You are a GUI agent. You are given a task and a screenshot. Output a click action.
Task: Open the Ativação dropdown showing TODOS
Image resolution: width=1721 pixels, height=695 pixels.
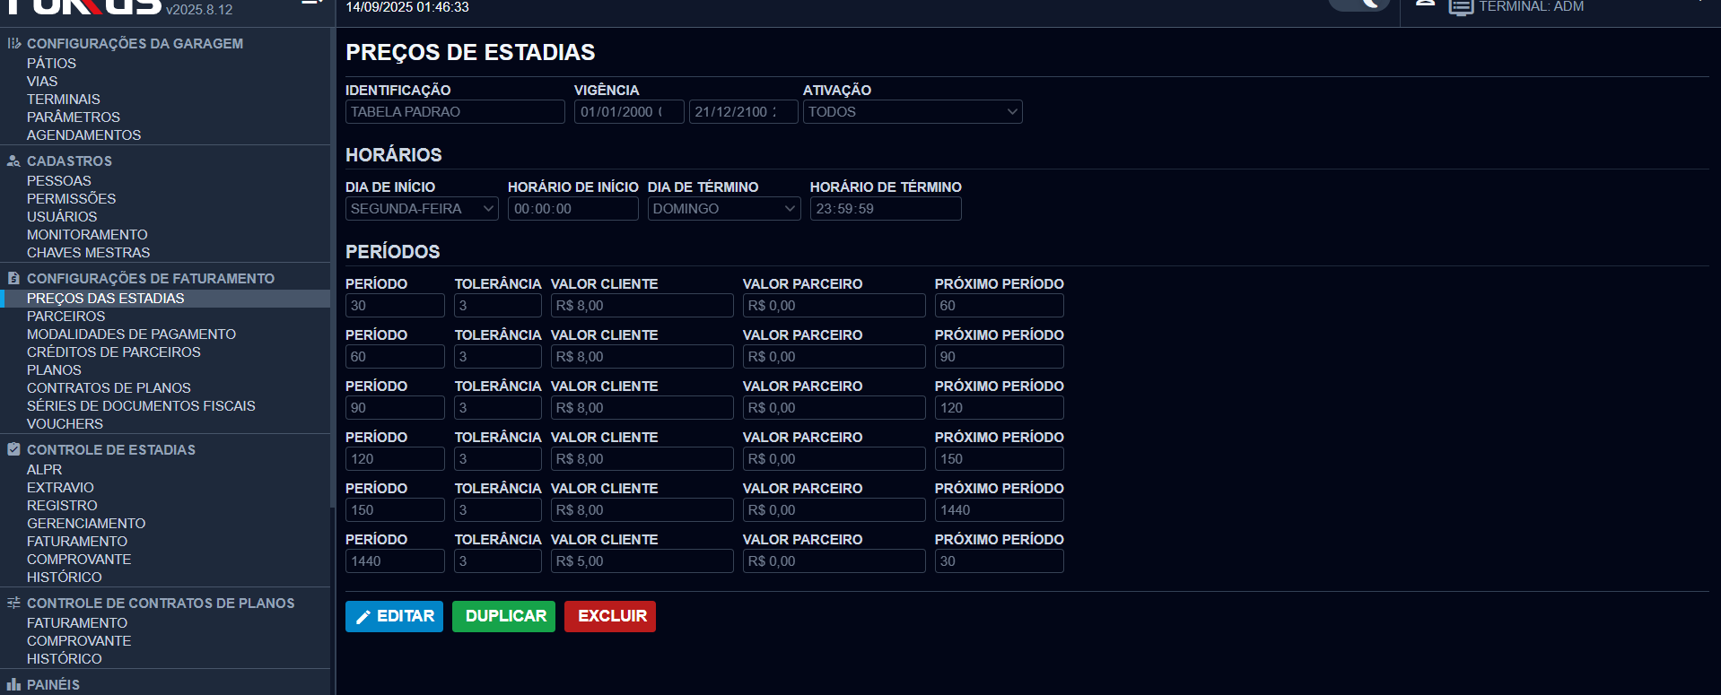click(912, 112)
